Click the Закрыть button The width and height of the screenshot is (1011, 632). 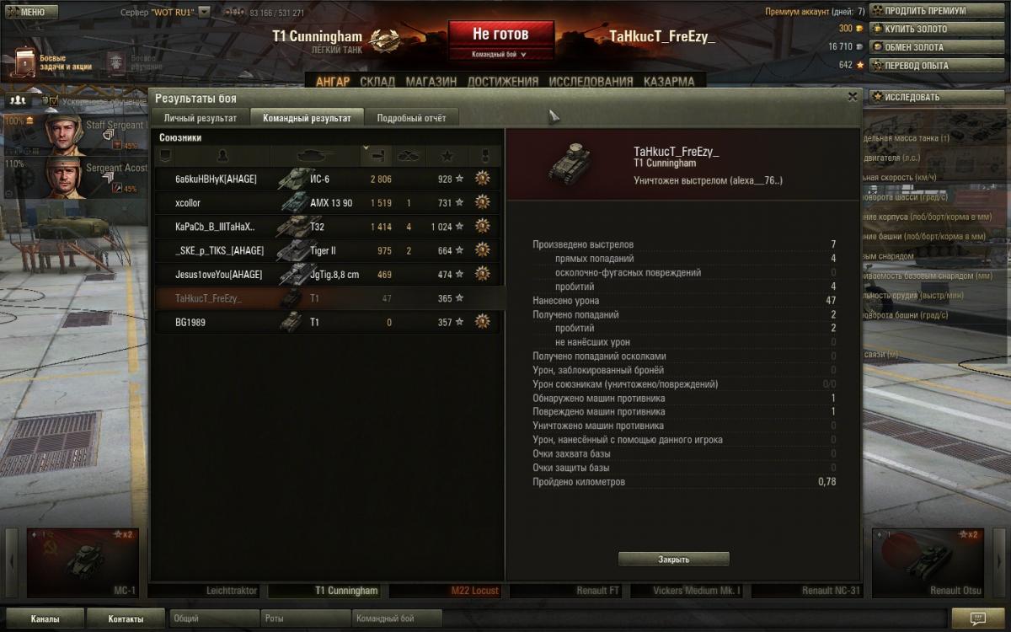(x=673, y=560)
